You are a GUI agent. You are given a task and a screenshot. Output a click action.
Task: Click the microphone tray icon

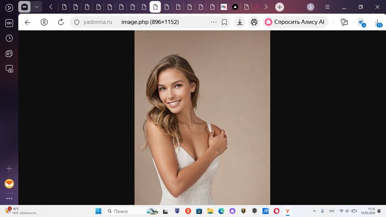coord(323,211)
